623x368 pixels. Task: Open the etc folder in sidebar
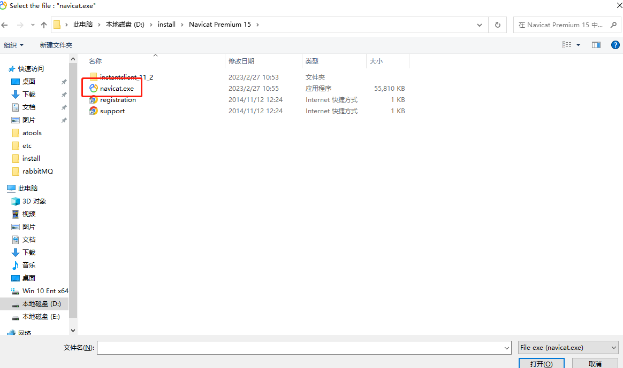27,145
